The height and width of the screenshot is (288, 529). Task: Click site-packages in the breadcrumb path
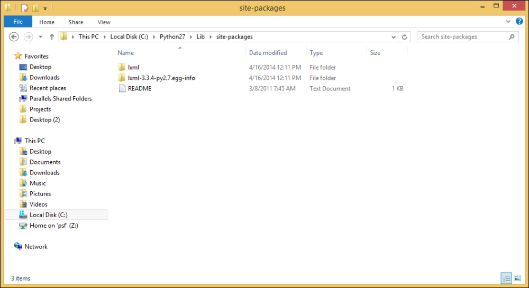[234, 36]
